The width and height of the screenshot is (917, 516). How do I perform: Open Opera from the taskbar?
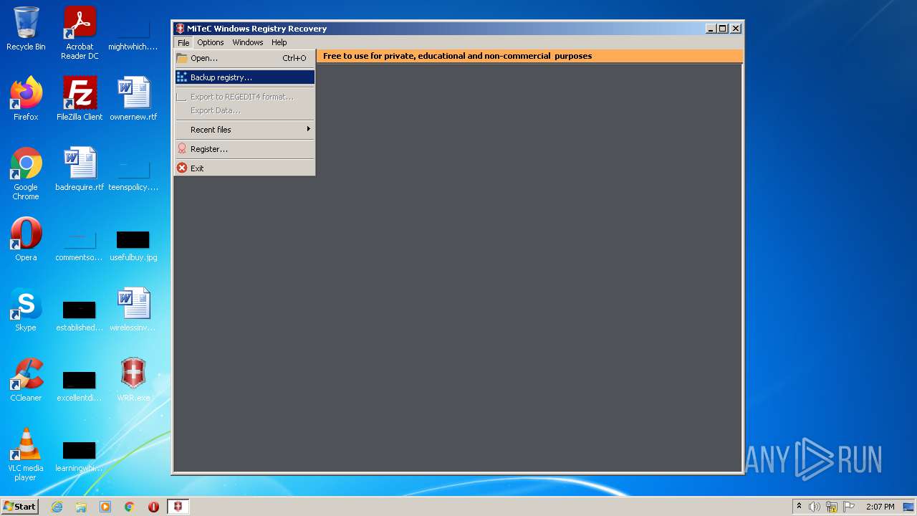(154, 507)
